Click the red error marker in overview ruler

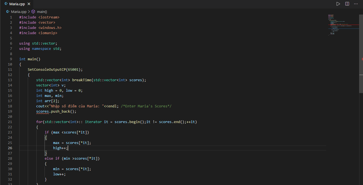click(x=362, y=59)
